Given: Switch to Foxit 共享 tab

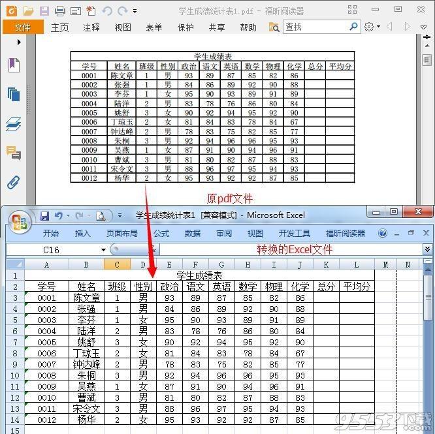Looking at the screenshot, I should pyautogui.click(x=217, y=27).
